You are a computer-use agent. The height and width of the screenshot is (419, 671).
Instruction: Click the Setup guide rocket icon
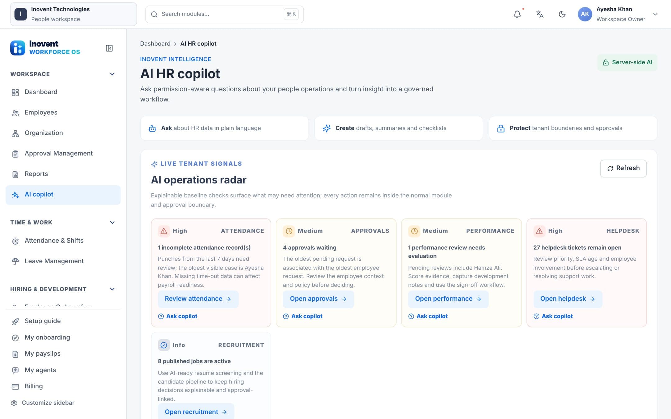(15, 322)
